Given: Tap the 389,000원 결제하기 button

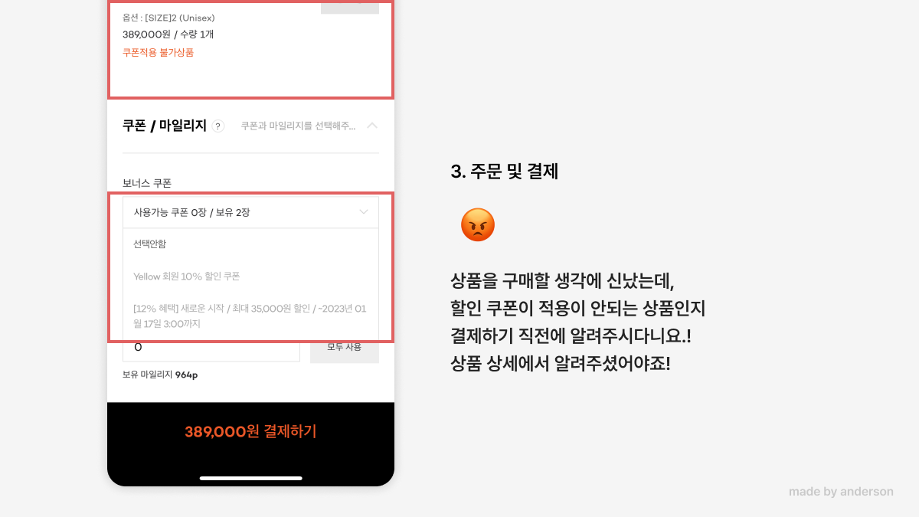Looking at the screenshot, I should [250, 431].
